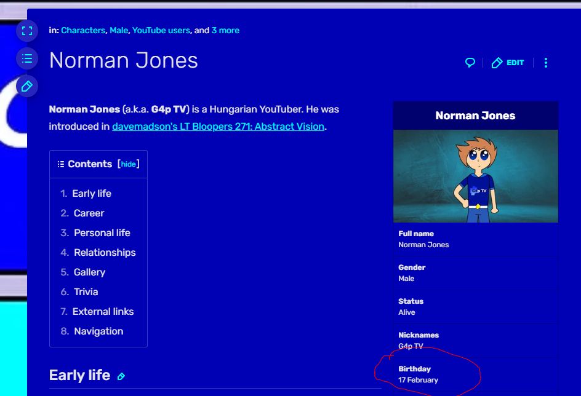Click 'Alive' status value in infobox

pyautogui.click(x=406, y=312)
